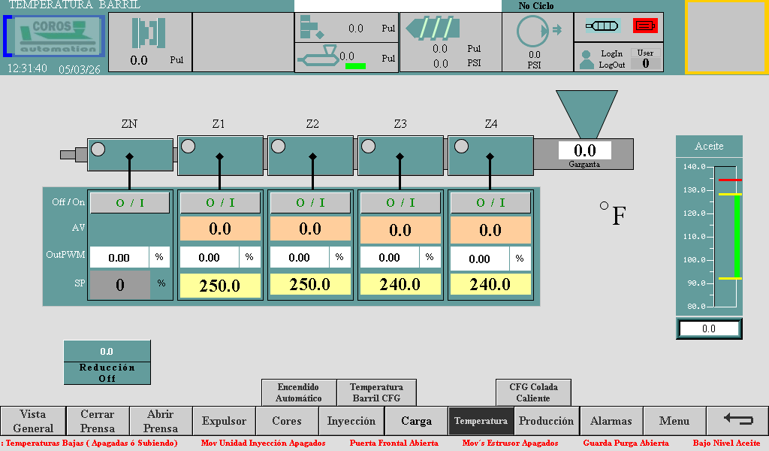The image size is (769, 451).
Task: Click the Aceite temperature gauge bar
Action: (726, 237)
